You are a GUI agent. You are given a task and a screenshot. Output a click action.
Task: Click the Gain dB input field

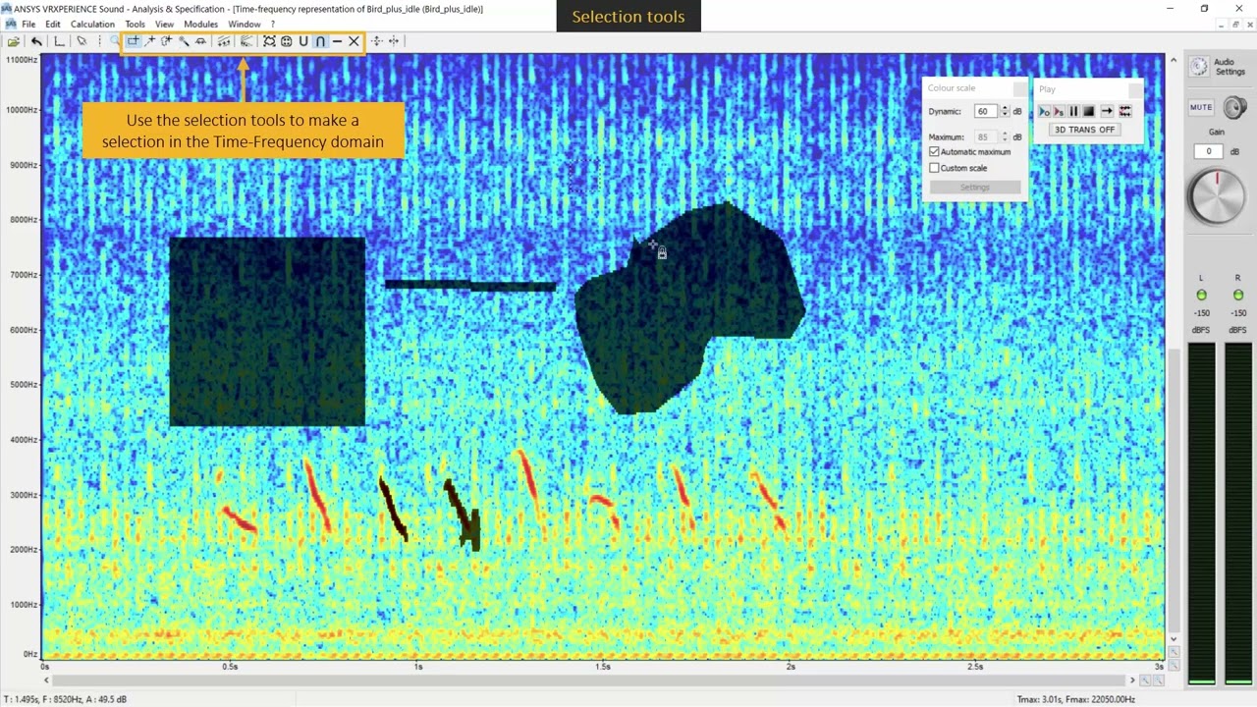coord(1209,151)
